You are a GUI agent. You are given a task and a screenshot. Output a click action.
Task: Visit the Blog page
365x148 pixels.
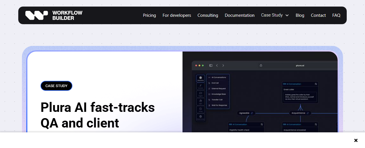pos(300,15)
